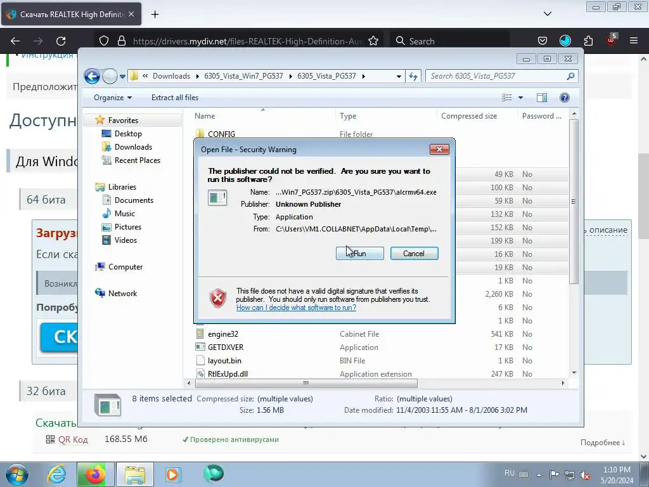Select Computer in navigation pane
The height and width of the screenshot is (487, 649).
coord(125,267)
